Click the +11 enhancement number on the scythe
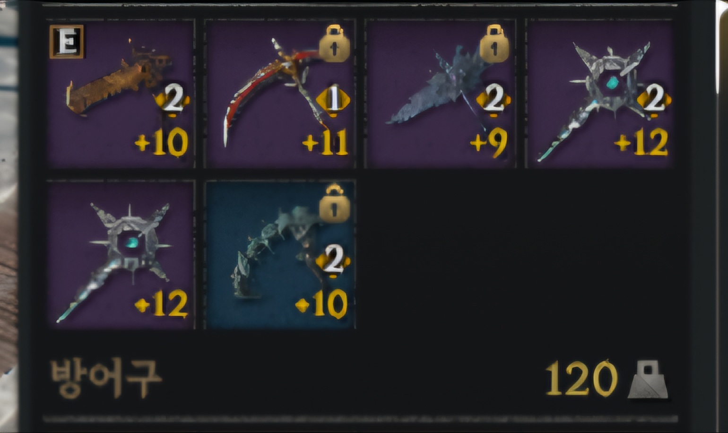The image size is (728, 433). click(x=325, y=143)
